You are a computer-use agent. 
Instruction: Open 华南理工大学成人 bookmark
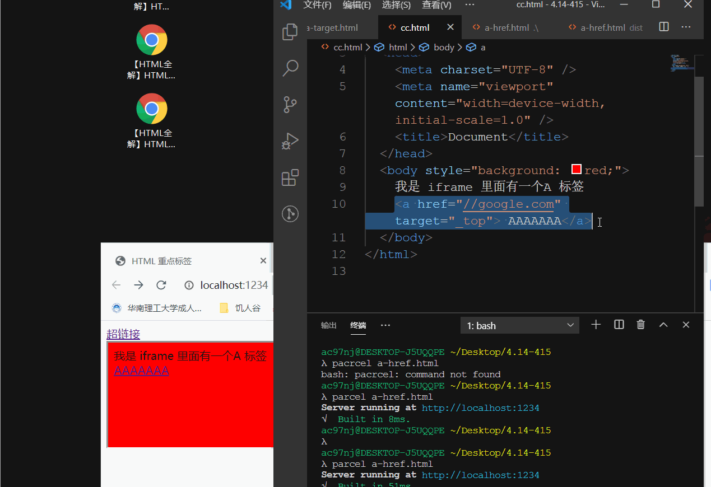pos(156,308)
